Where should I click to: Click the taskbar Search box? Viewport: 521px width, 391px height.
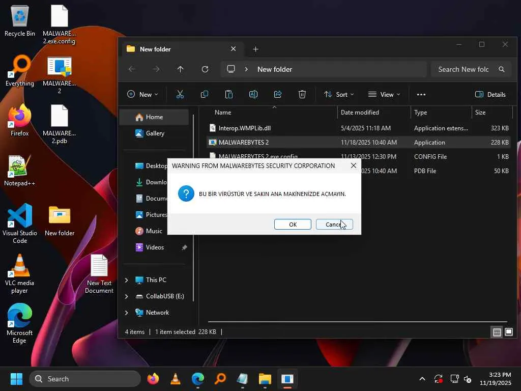coord(85,379)
